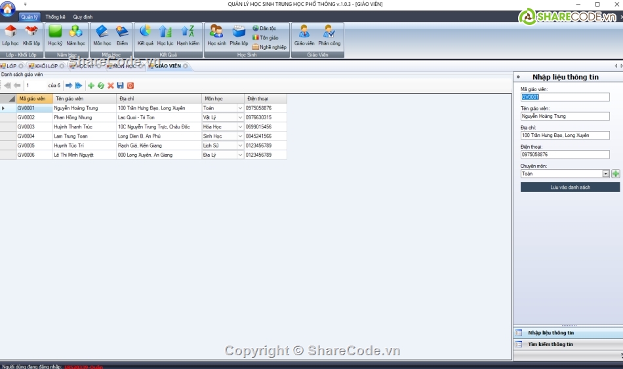The height and width of the screenshot is (369, 623).
Task: Switch to the Thống kê menu tab
Action: pos(55,16)
